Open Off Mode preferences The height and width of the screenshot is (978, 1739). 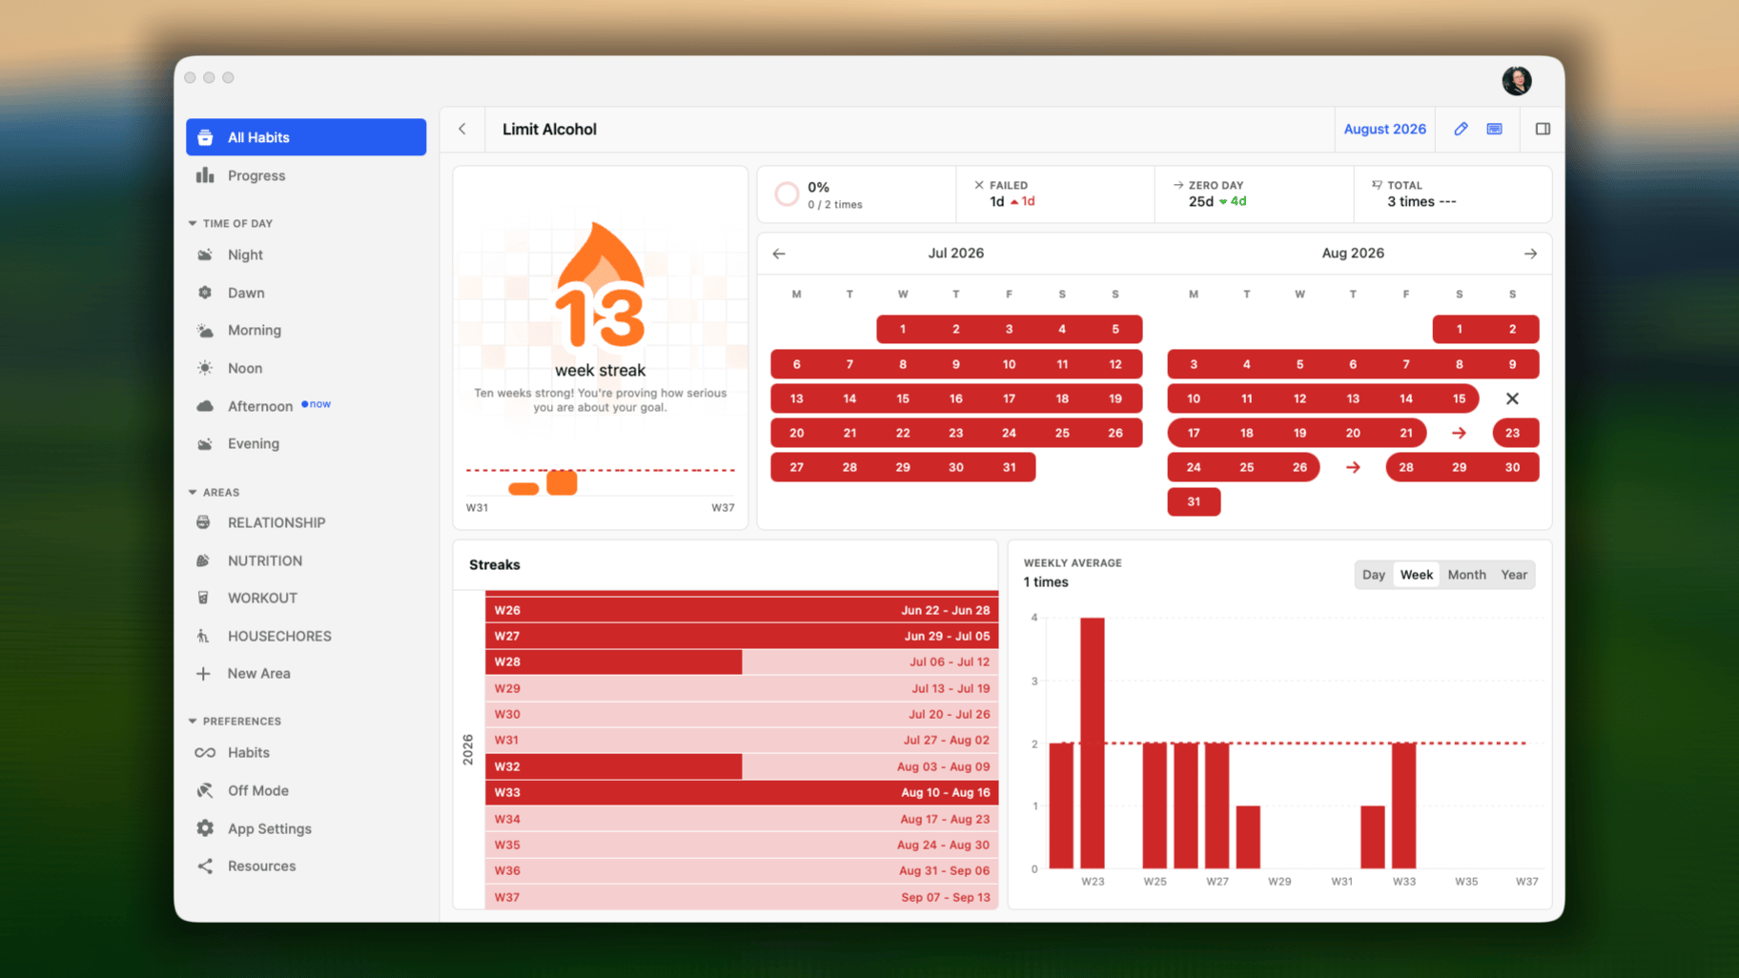click(306, 790)
